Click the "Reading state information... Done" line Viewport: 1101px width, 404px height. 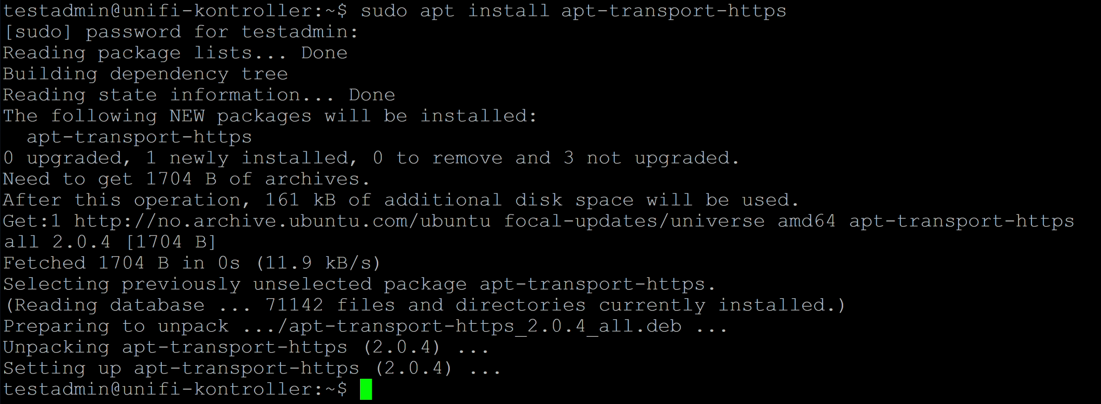[199, 95]
